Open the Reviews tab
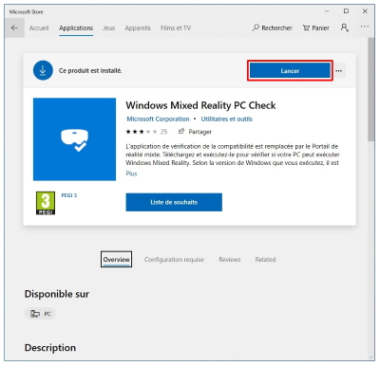Screen dimensions: 380x366 point(230,260)
